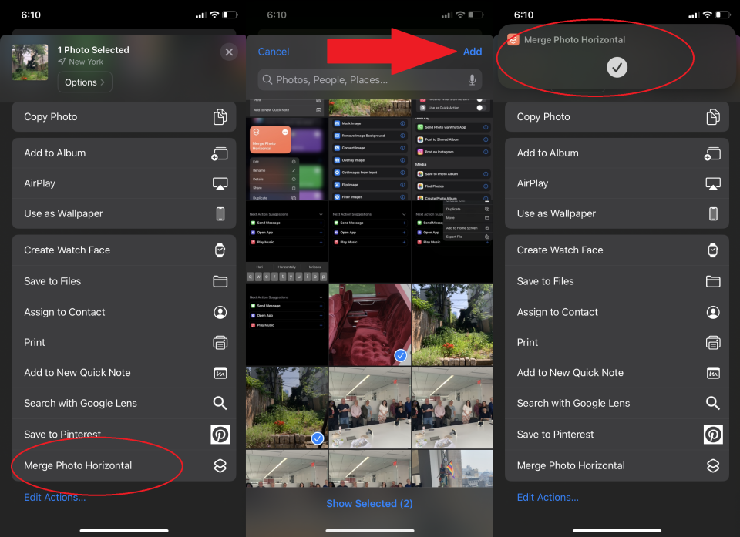Open Show Selected (2) in the photo picker
The width and height of the screenshot is (740, 537).
[x=369, y=503]
